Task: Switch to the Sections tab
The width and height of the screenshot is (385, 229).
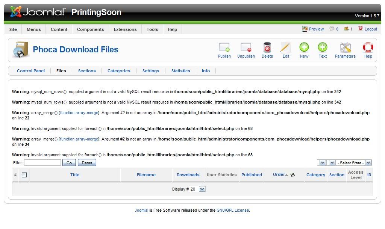Action: tap(87, 71)
